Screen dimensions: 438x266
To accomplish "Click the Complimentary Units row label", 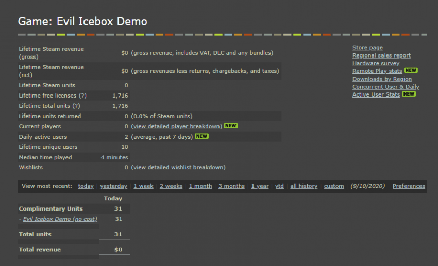I will click(51, 208).
